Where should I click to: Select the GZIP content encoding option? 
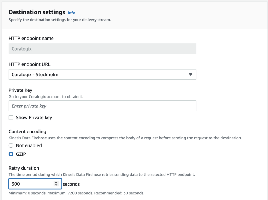[11, 154]
